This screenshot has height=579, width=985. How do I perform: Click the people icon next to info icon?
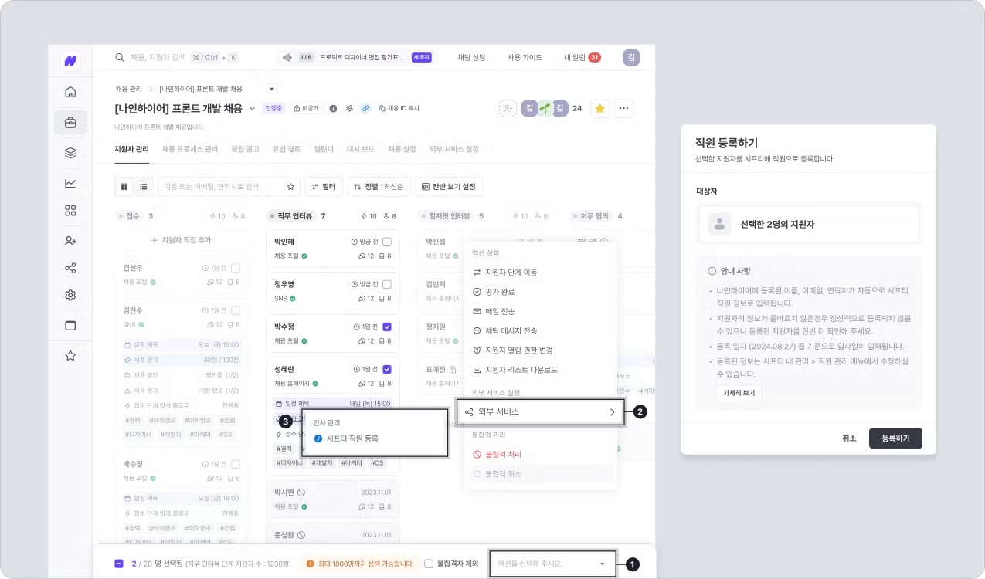click(349, 108)
